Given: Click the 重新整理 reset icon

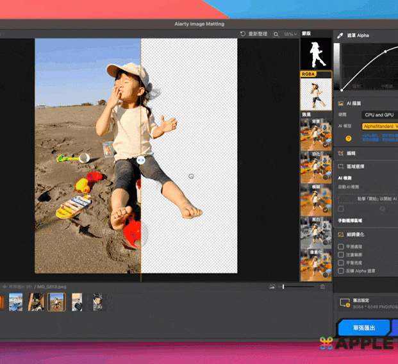Looking at the screenshot, I should pos(243,34).
